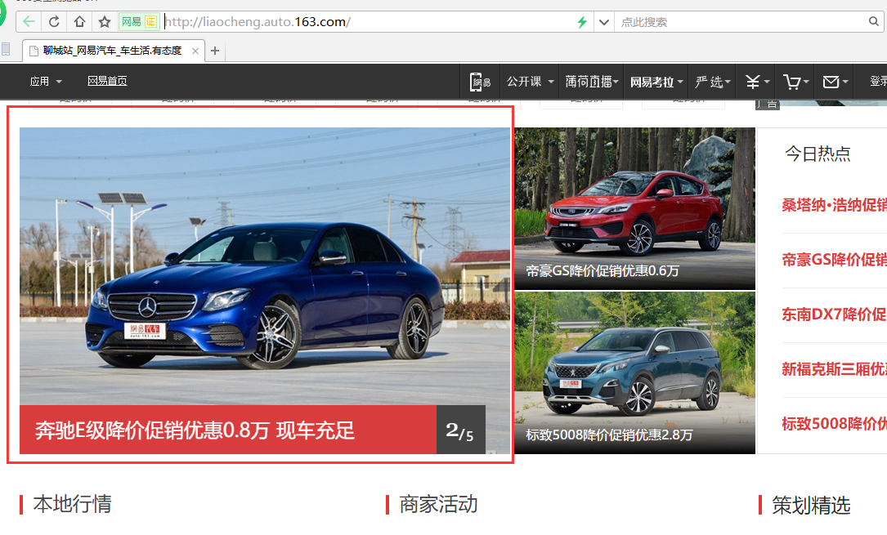The image size is (887, 535).
Task: Focus the 点此搜索 search field
Action: click(x=741, y=22)
